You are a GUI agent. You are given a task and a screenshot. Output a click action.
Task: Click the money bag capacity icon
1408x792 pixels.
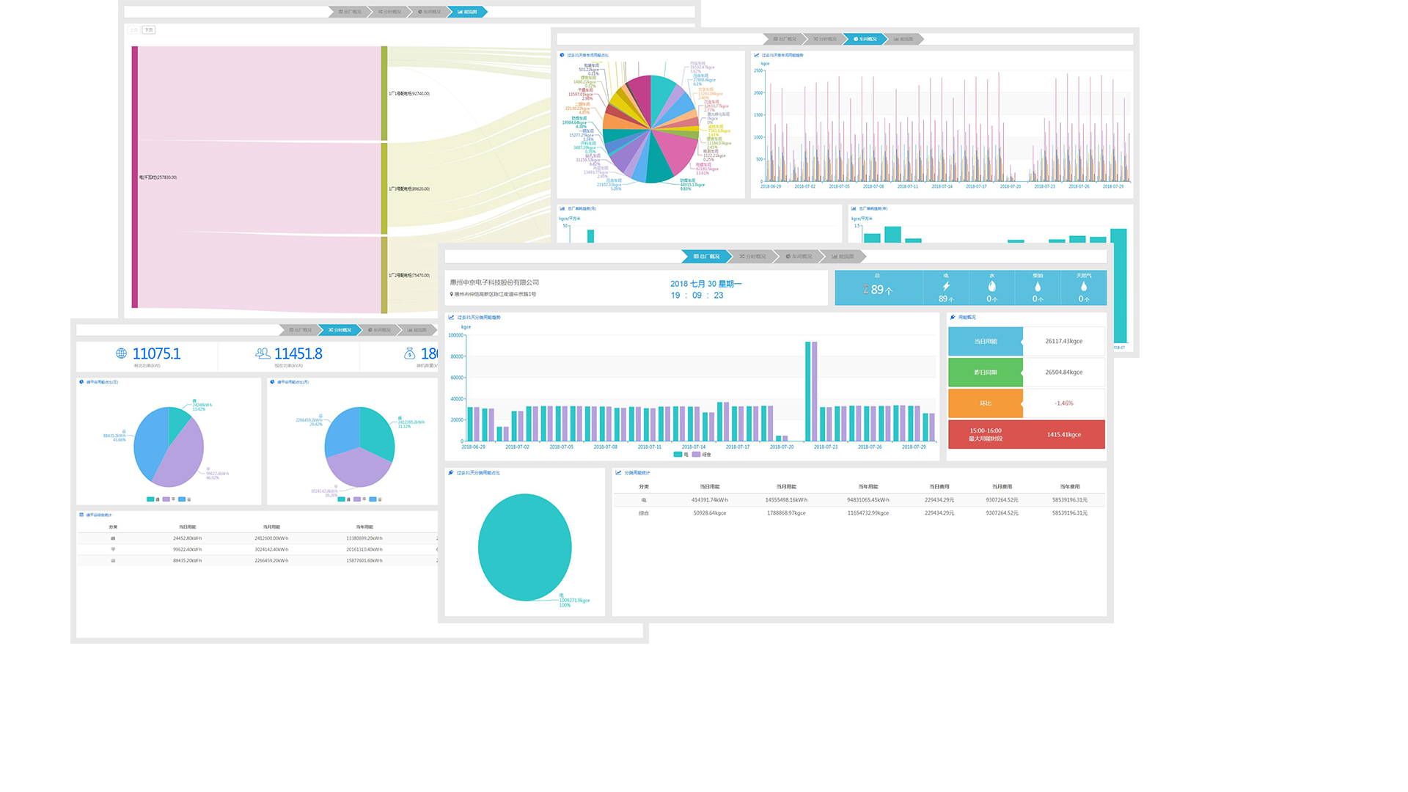[x=409, y=353]
